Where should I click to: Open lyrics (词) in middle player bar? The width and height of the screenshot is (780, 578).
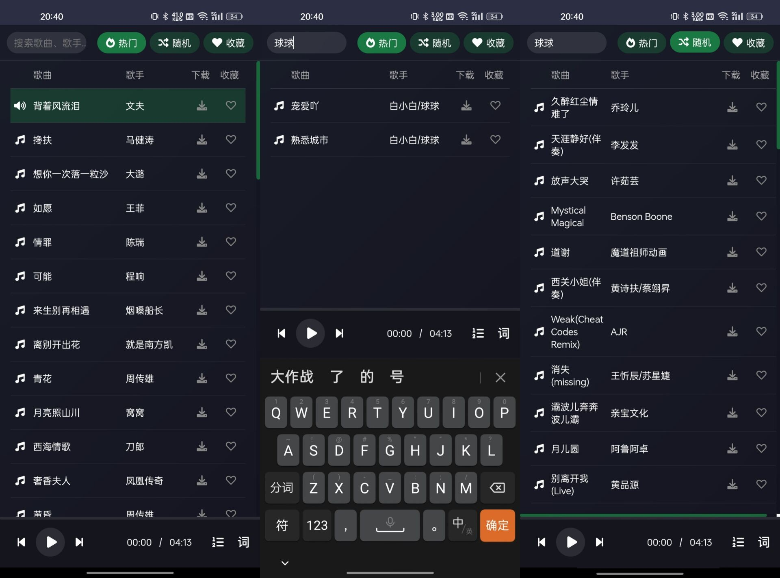(503, 333)
